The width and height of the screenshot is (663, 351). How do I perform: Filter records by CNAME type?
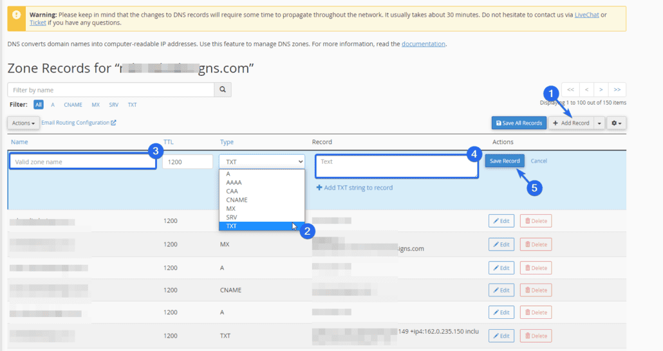[x=73, y=105]
